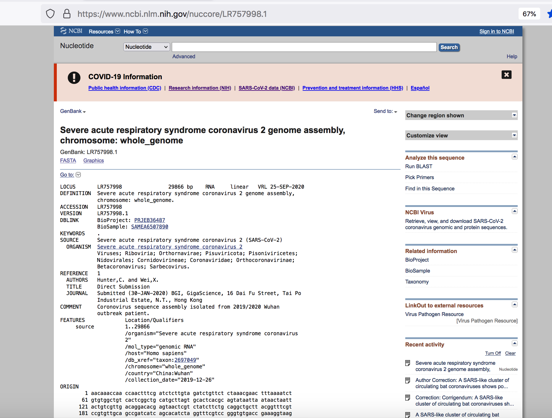
Task: Click Pick Primers
Action: (x=419, y=177)
